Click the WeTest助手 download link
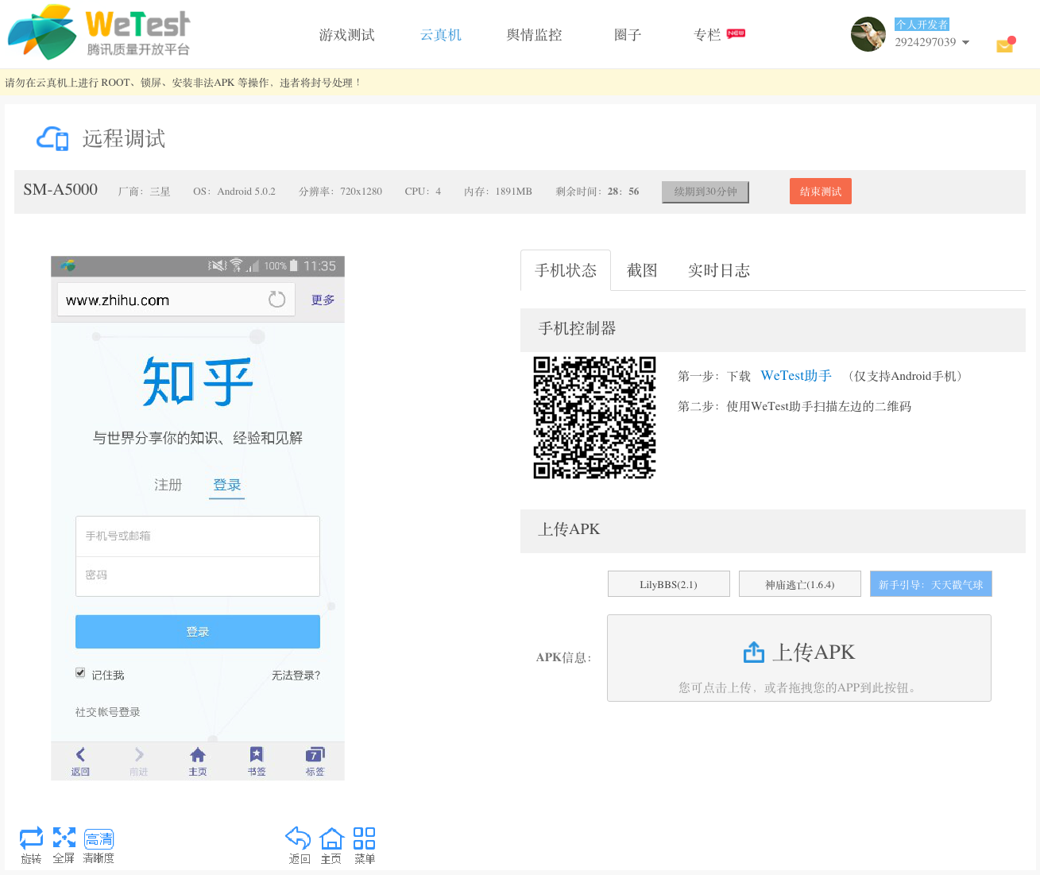The height and width of the screenshot is (875, 1040). pyautogui.click(x=796, y=376)
